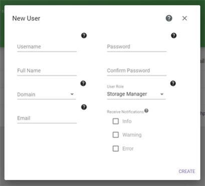This screenshot has height=186, width=205.
Task: Open the Receive Notifications help tooltip icon
Action: (x=146, y=111)
